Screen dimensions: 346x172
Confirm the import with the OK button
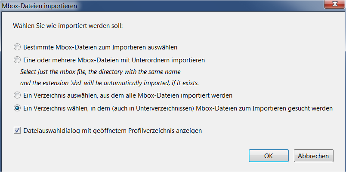click(269, 156)
